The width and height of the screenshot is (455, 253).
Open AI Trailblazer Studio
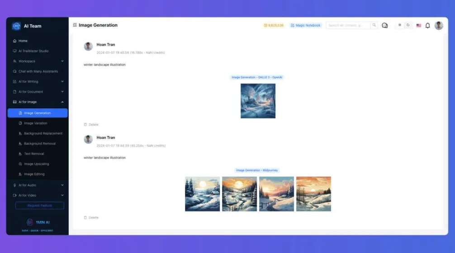(37, 51)
